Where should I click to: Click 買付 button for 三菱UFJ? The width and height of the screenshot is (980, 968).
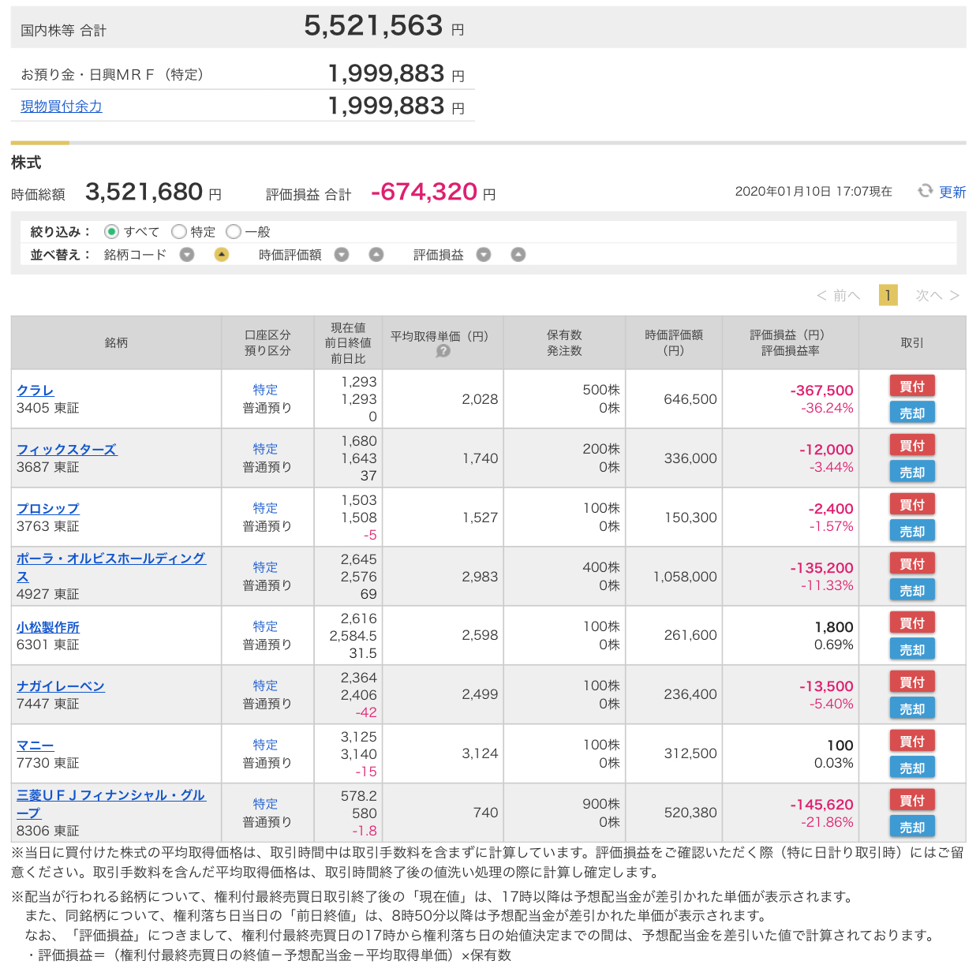[x=912, y=800]
